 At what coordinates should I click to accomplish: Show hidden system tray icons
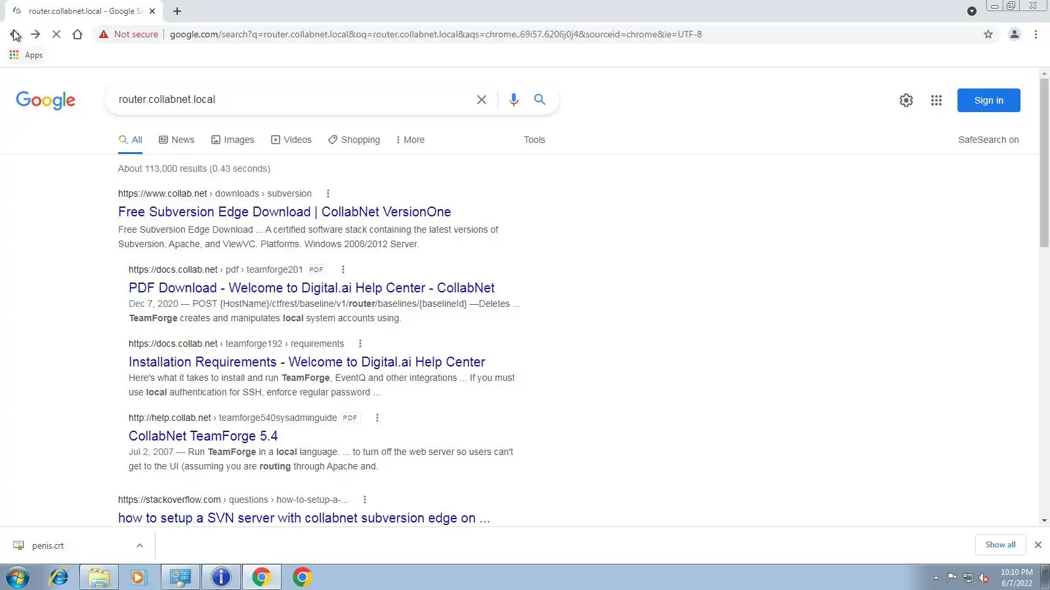(x=936, y=578)
